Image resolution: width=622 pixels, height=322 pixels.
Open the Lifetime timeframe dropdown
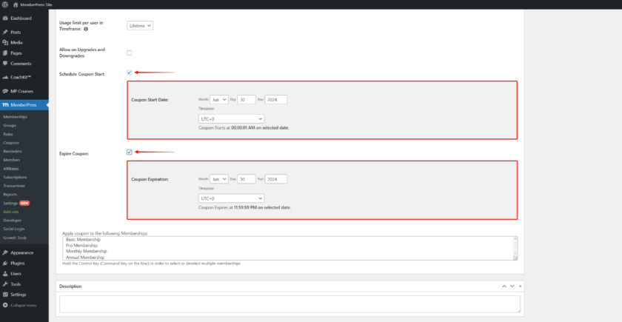coord(139,26)
